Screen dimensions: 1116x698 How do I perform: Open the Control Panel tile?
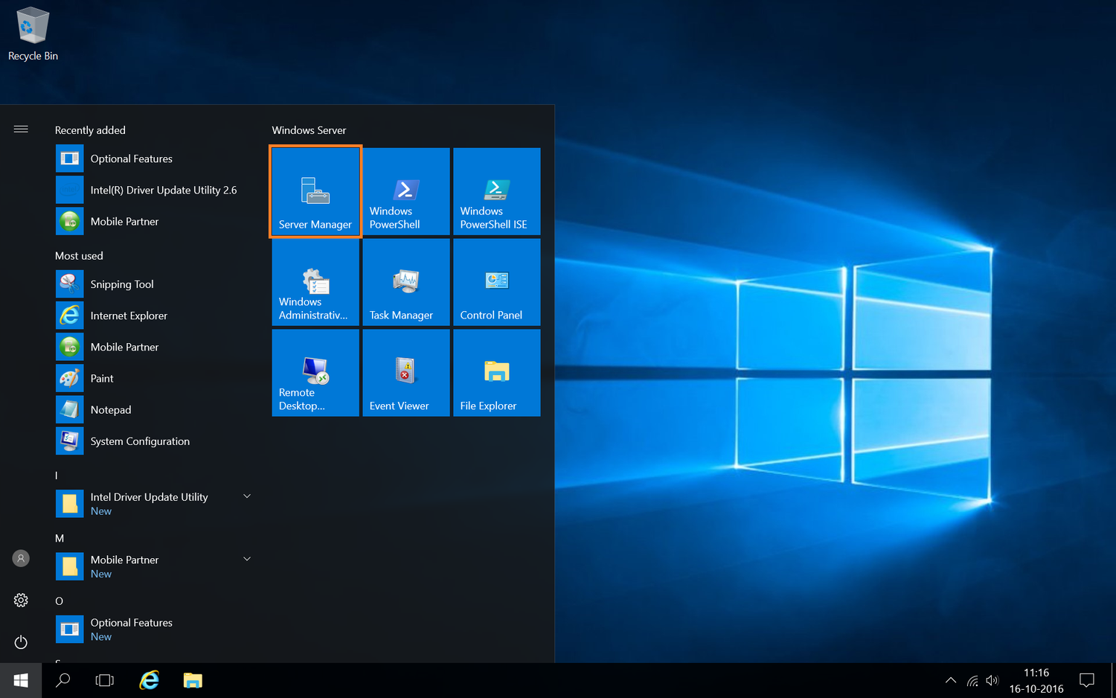496,282
